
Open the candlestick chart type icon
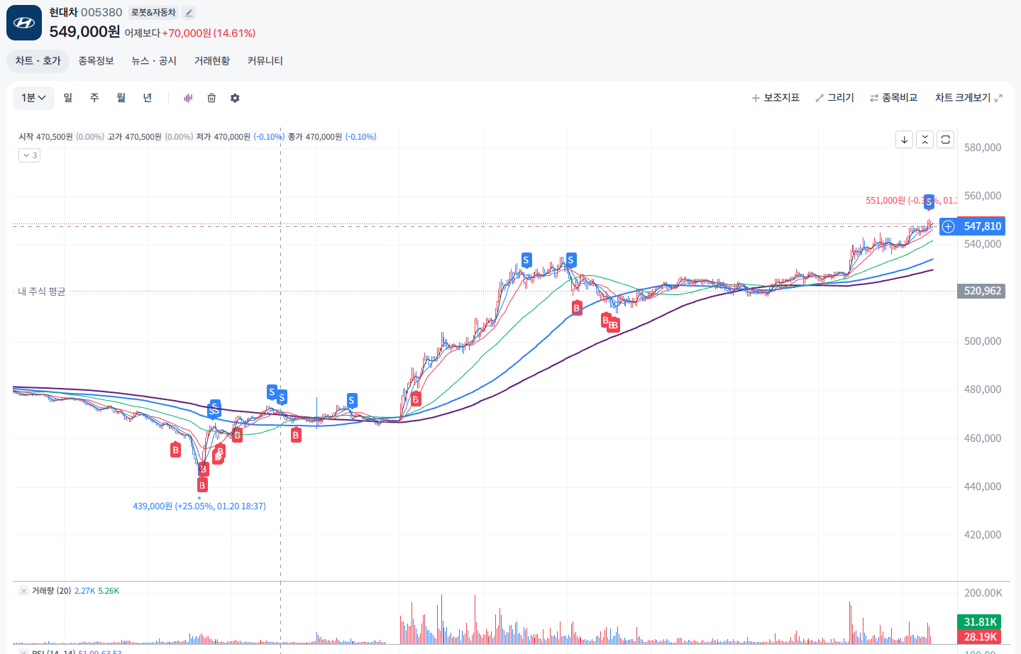(188, 98)
